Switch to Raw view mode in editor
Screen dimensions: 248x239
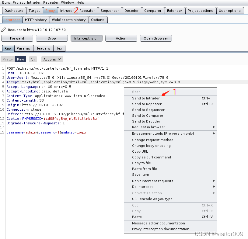point(21,59)
